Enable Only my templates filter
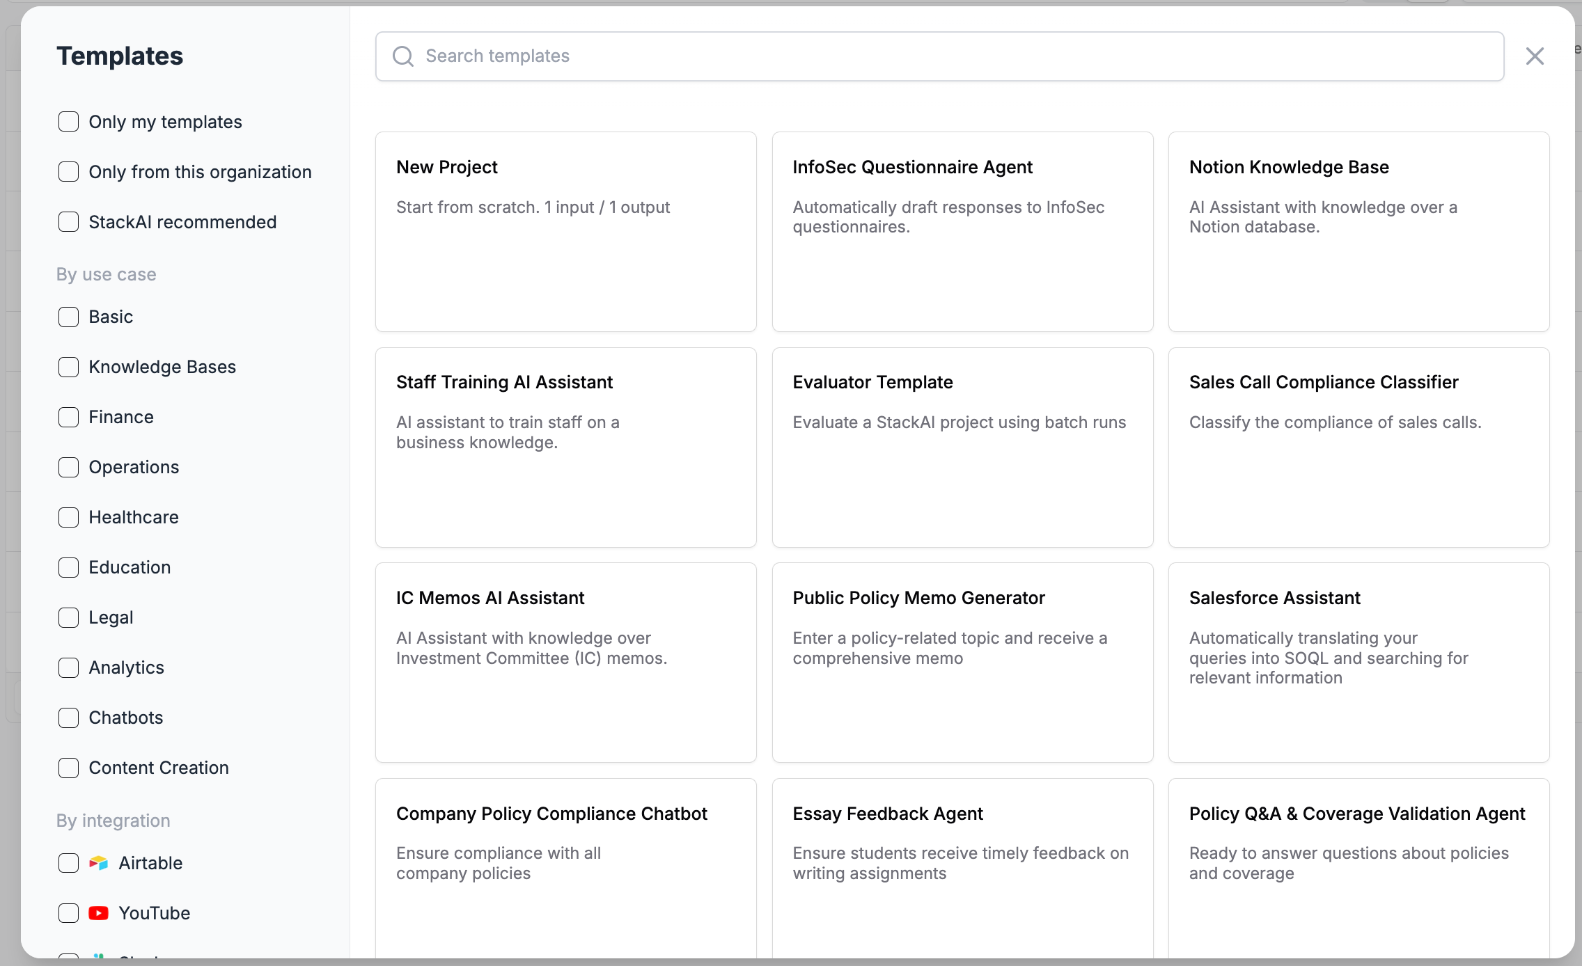1582x966 pixels. [68, 122]
